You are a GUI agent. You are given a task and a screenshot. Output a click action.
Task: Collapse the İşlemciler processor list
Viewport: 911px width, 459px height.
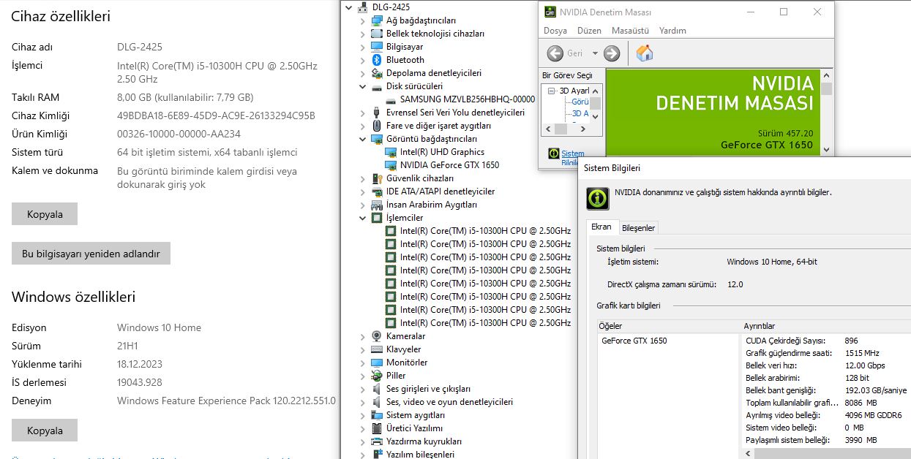tap(362, 218)
